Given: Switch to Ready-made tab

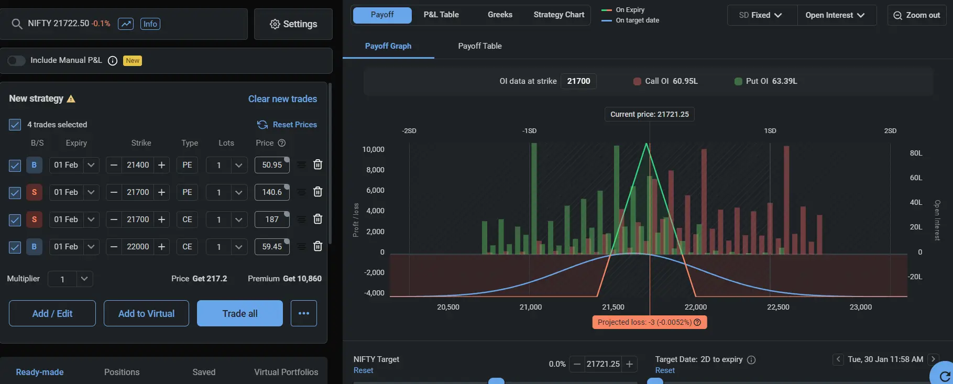Looking at the screenshot, I should click(40, 372).
